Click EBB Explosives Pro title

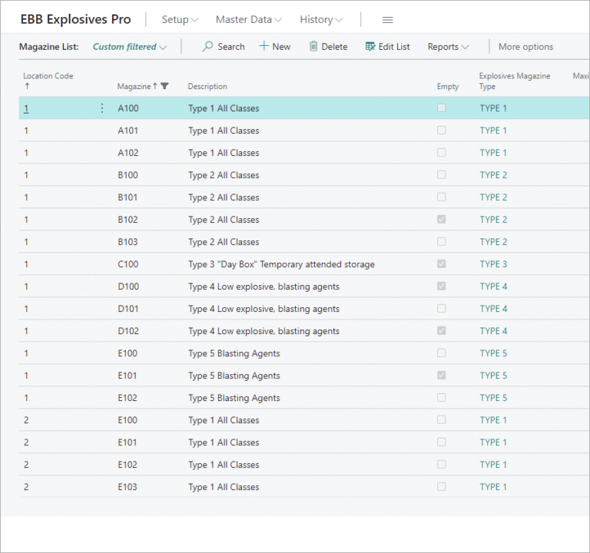tap(75, 19)
